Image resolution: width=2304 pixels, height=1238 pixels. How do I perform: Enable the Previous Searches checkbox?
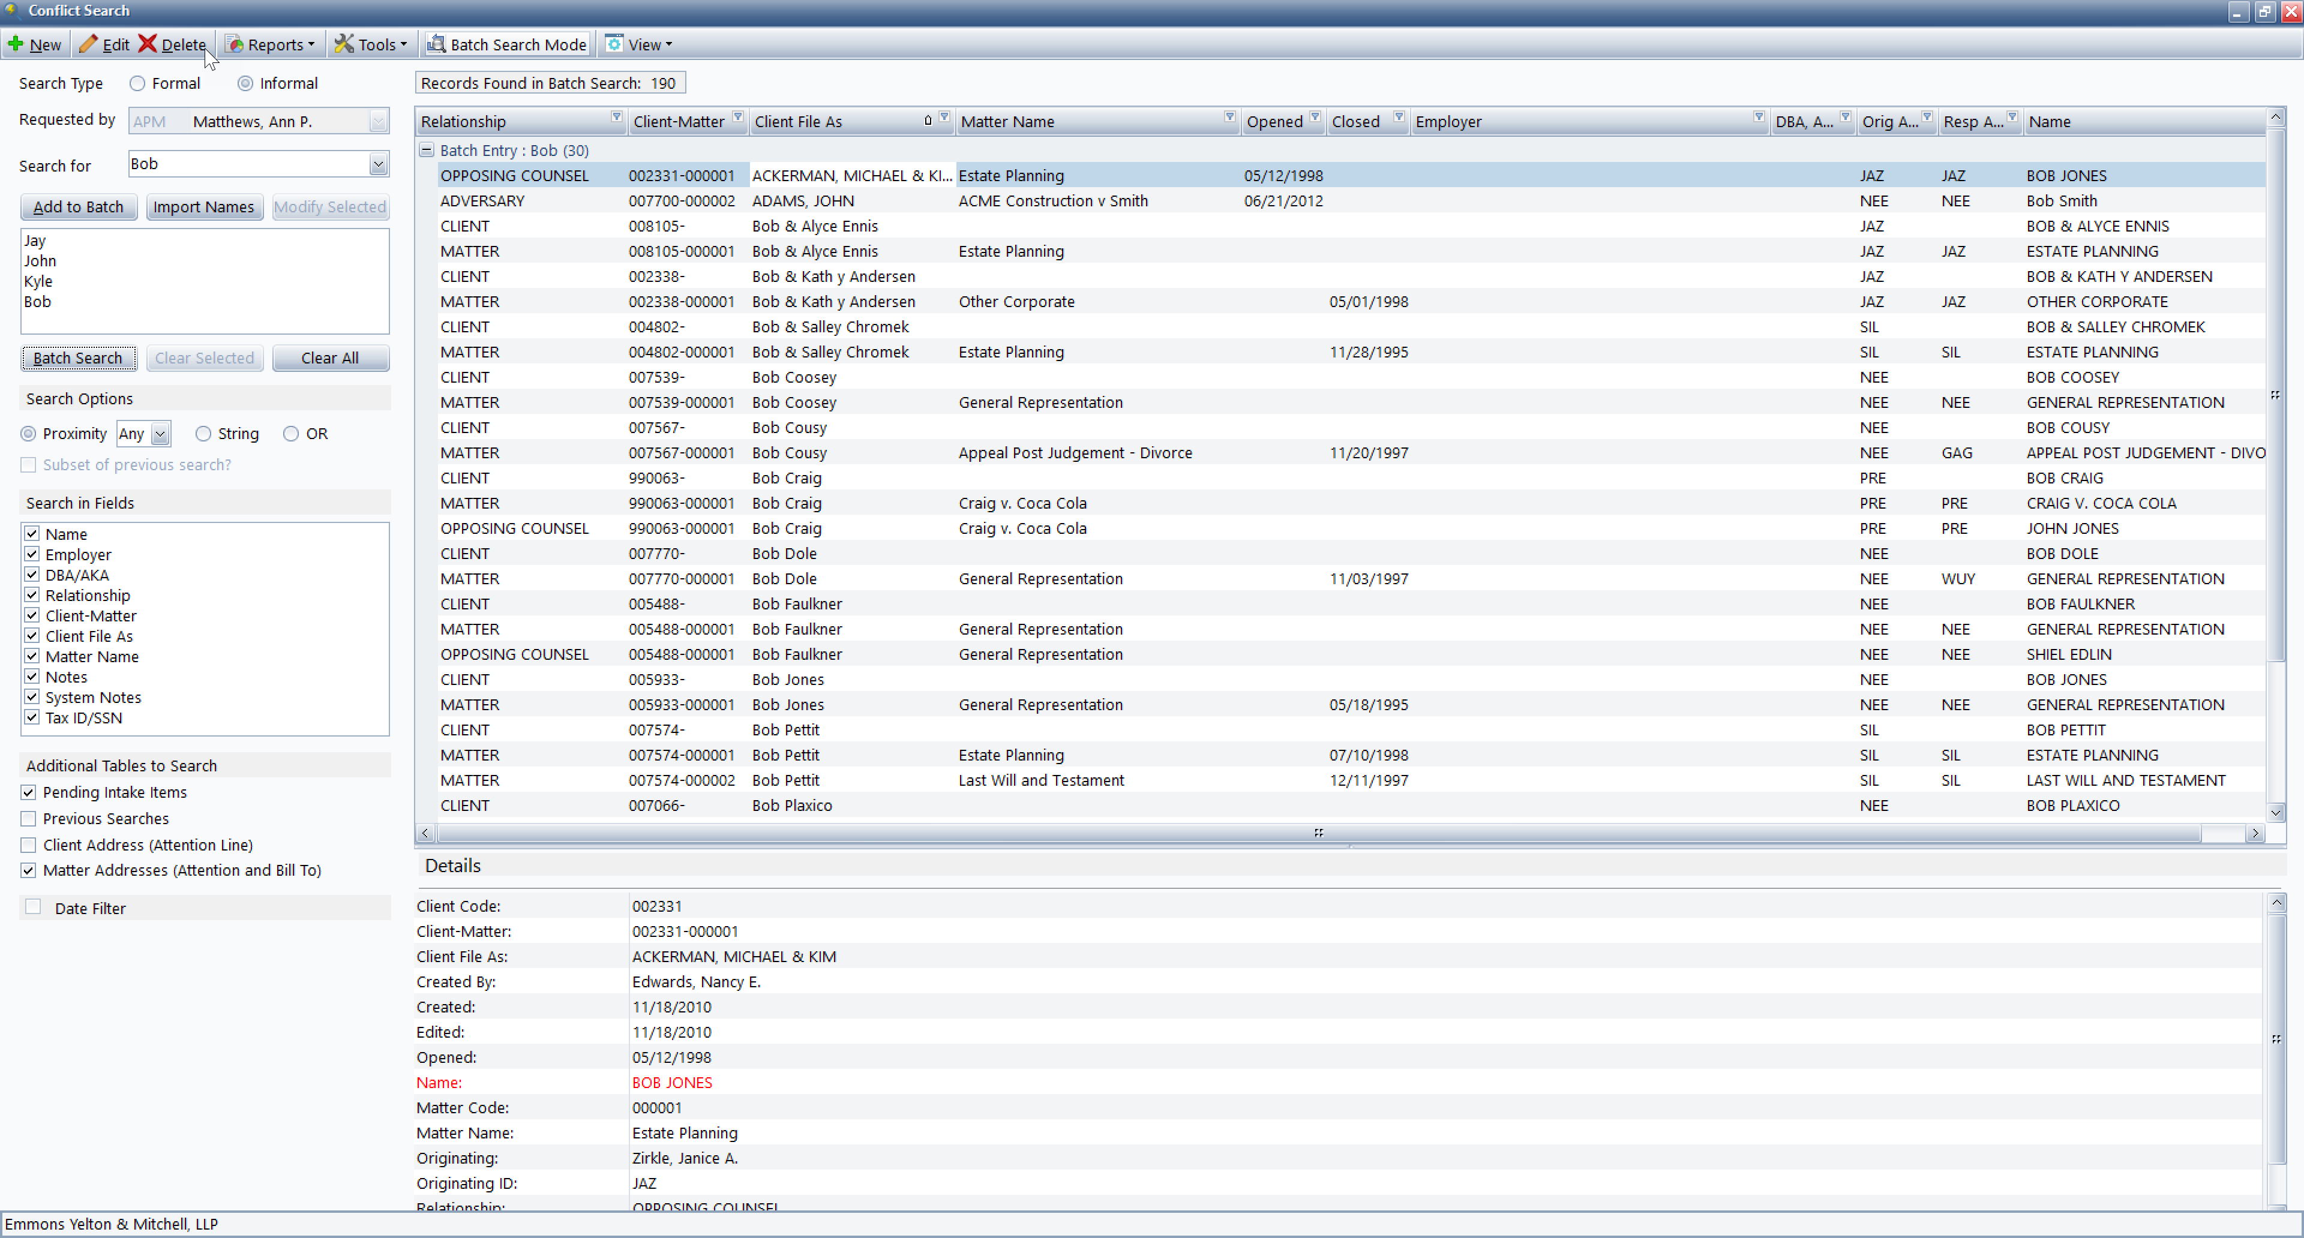click(x=29, y=819)
